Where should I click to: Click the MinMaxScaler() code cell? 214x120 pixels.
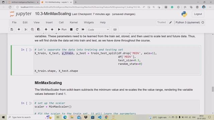[117, 107]
